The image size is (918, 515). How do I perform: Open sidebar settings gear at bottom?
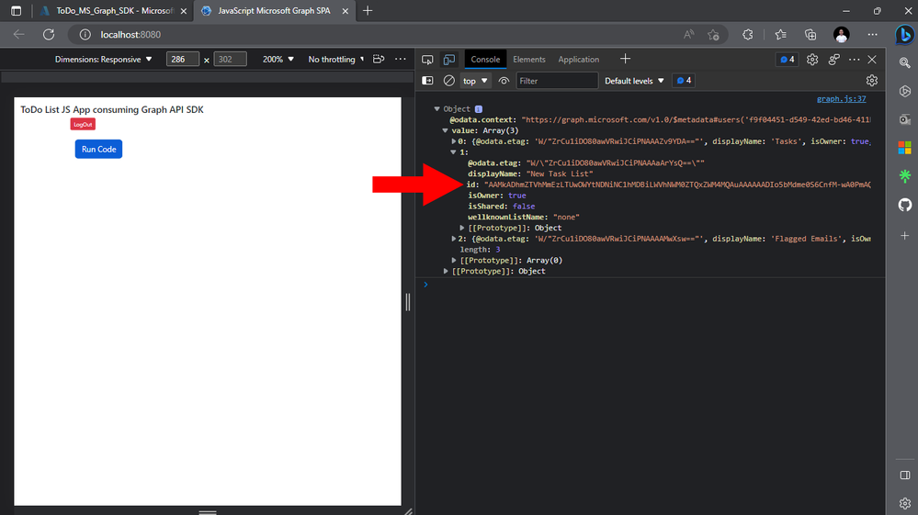(x=904, y=503)
